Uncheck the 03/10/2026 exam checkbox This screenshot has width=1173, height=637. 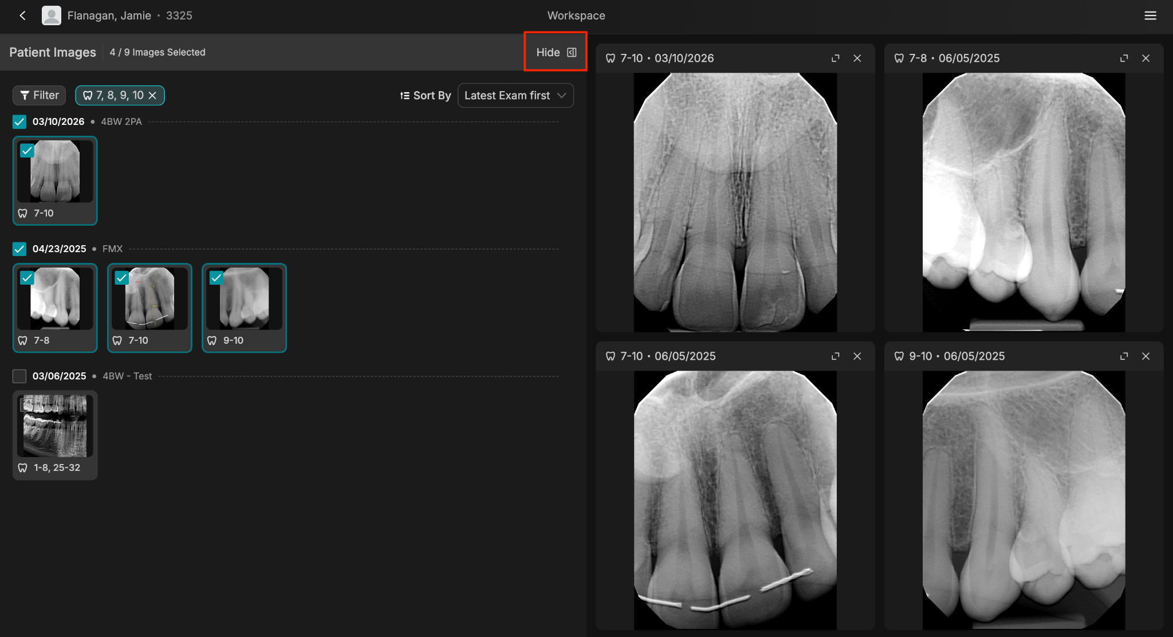(19, 121)
